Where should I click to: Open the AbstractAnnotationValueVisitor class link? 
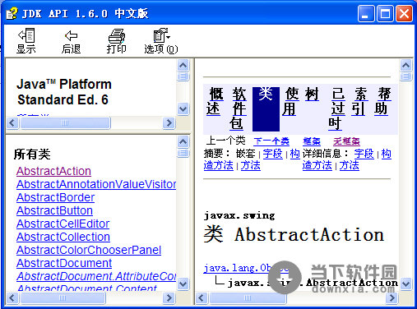point(96,184)
